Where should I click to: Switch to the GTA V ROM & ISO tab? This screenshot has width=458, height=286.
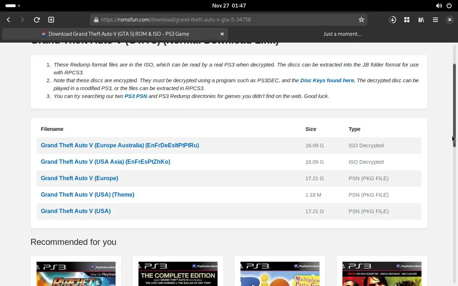click(115, 34)
